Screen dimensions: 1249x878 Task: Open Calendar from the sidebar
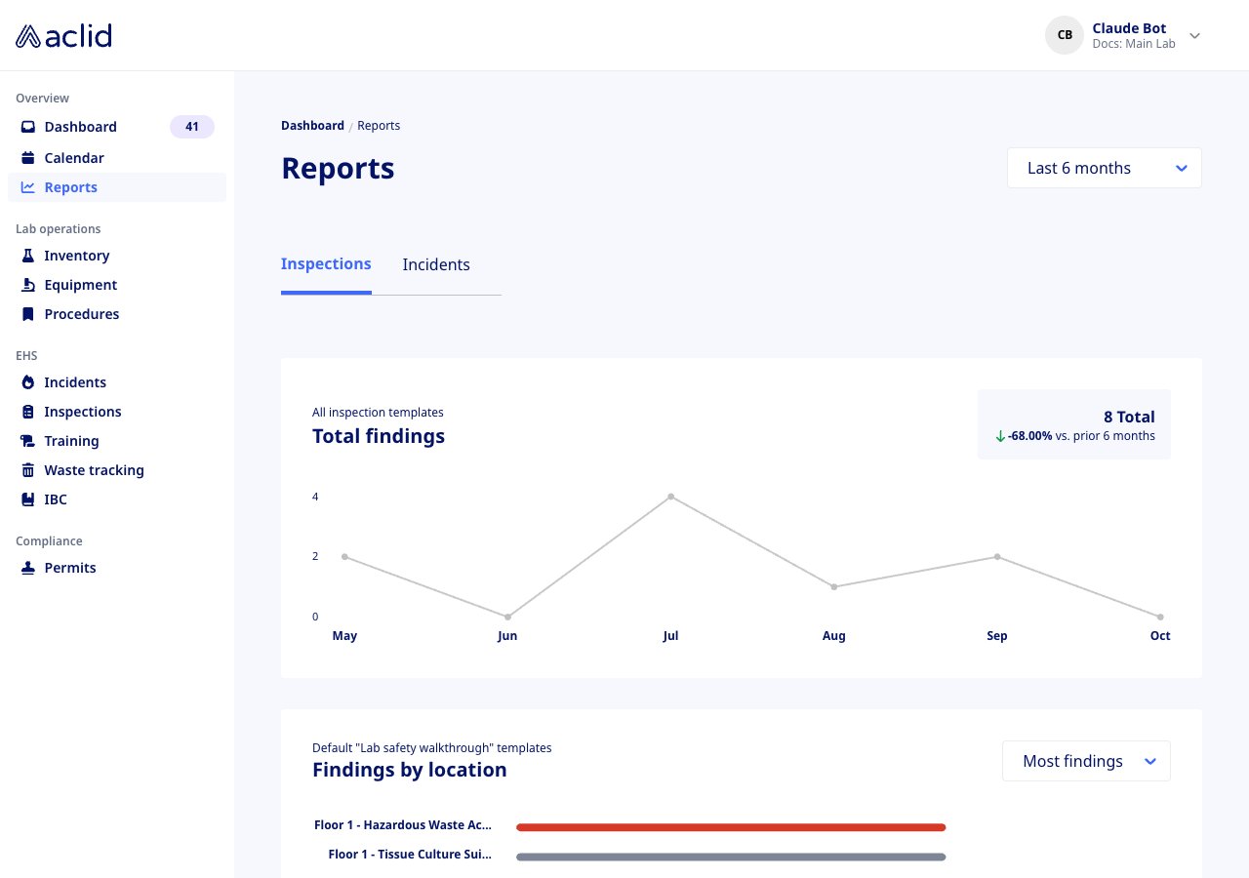(x=74, y=158)
